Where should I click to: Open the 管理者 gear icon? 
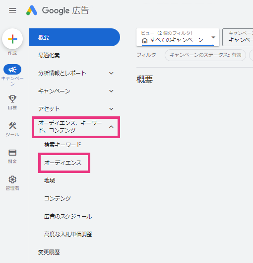pos(12,179)
